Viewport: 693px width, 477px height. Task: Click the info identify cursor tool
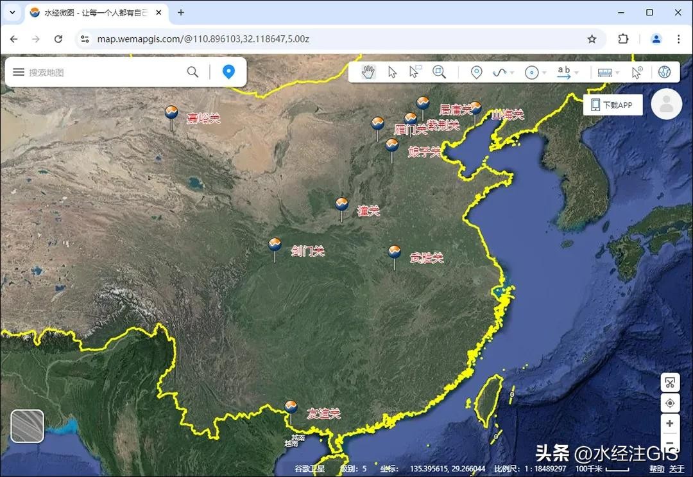[x=637, y=73]
